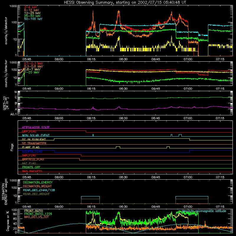Click the orange 0.3-0.8 MeV legend entry

tap(34, 66)
